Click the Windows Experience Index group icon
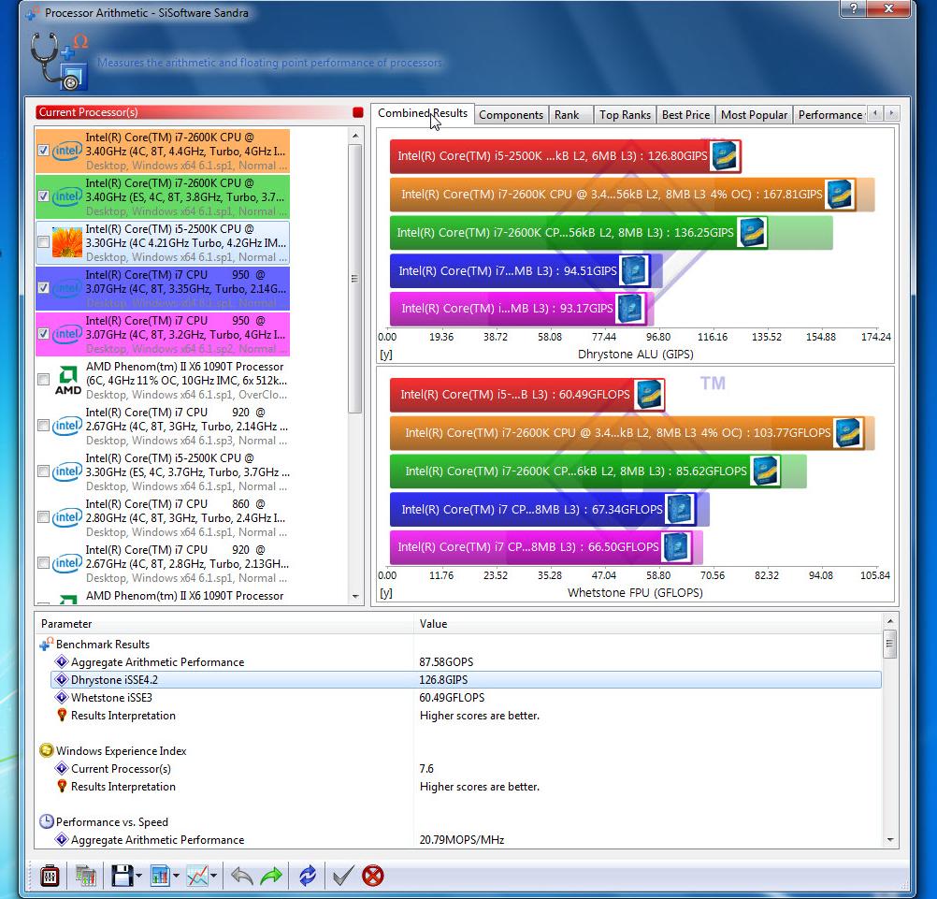937x899 pixels. pos(47,751)
